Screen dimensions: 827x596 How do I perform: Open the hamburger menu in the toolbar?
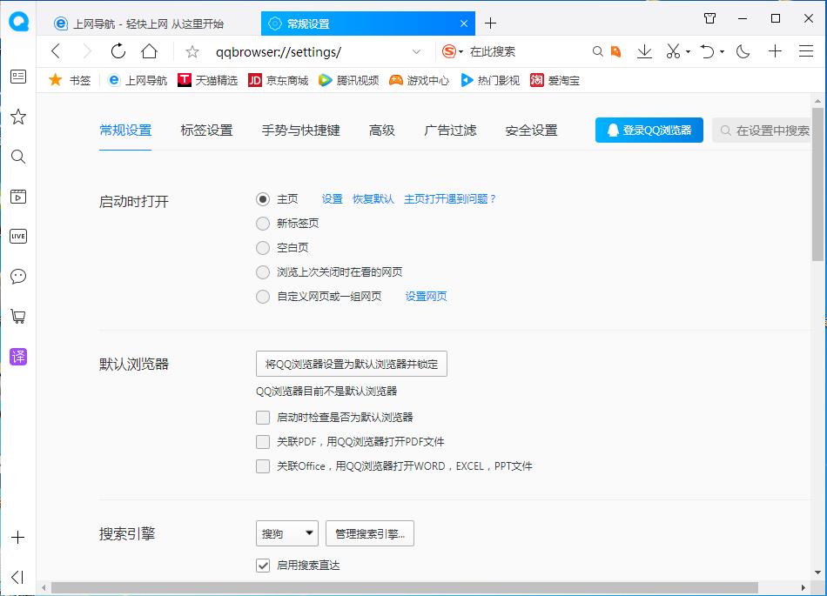(807, 51)
